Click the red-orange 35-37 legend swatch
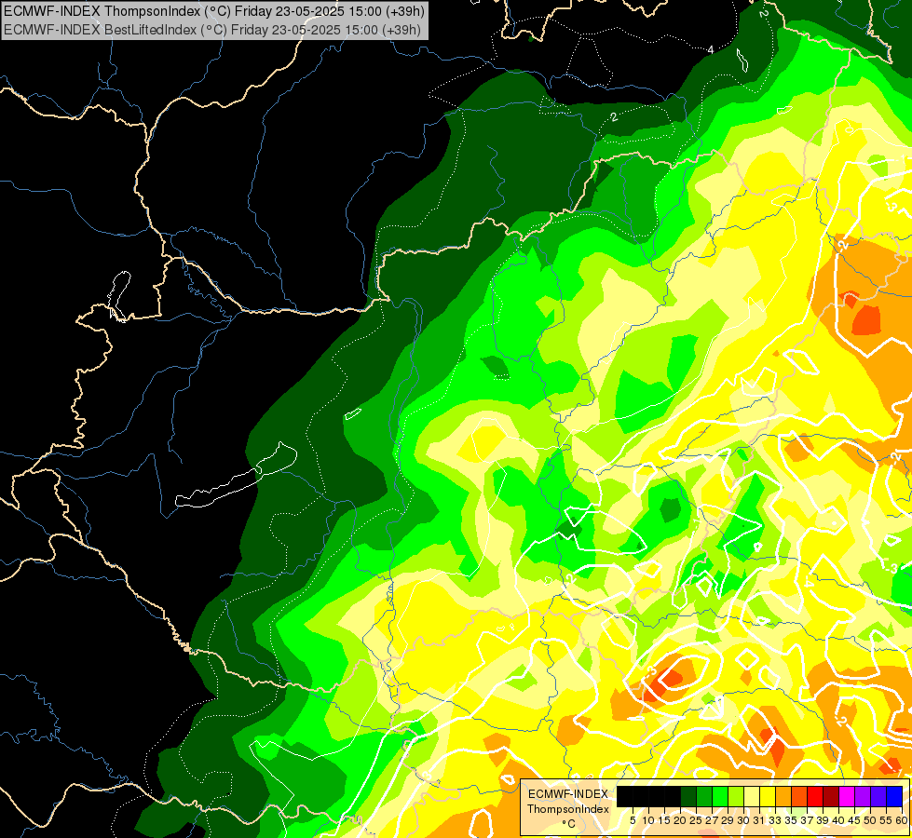 point(799,797)
